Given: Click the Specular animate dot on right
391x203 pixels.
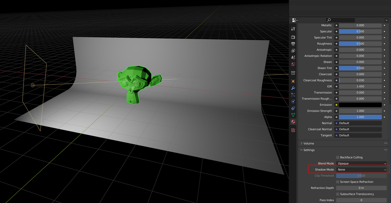Looking at the screenshot, I should (385, 31).
